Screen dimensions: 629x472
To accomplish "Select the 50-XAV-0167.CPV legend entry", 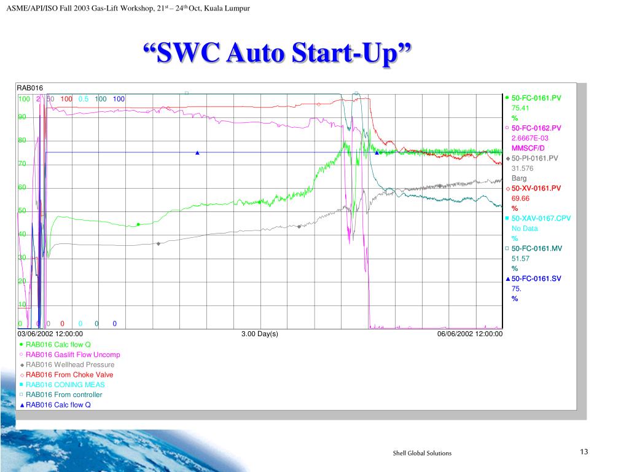I will point(537,218).
